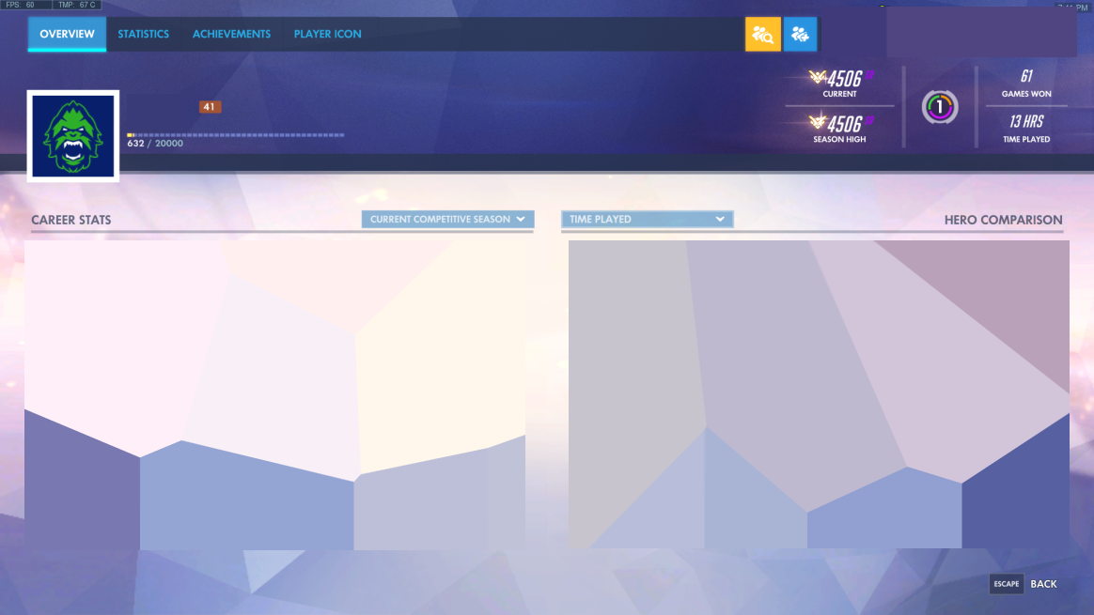The image size is (1094, 615).
Task: Open the Achievements tab
Action: click(231, 34)
